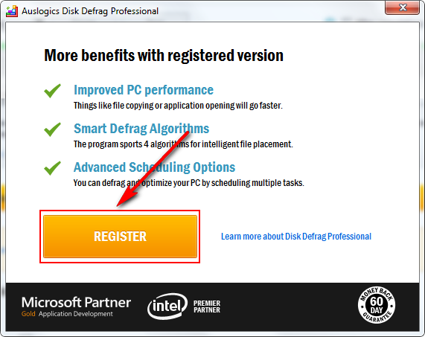425x337 pixels.
Task: Click the scheduling multiple tasks description text
Action: pyautogui.click(x=189, y=183)
